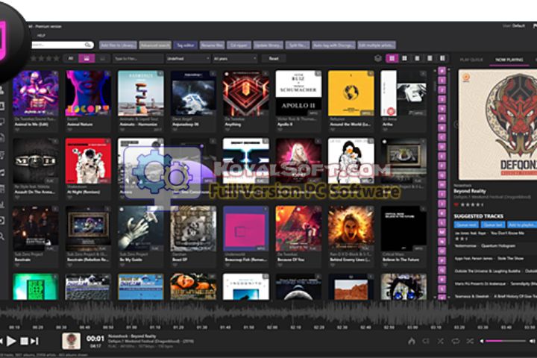Click the flame icon in the player bar
Image resolution: width=537 pixels, height=358 pixels.
point(412,341)
